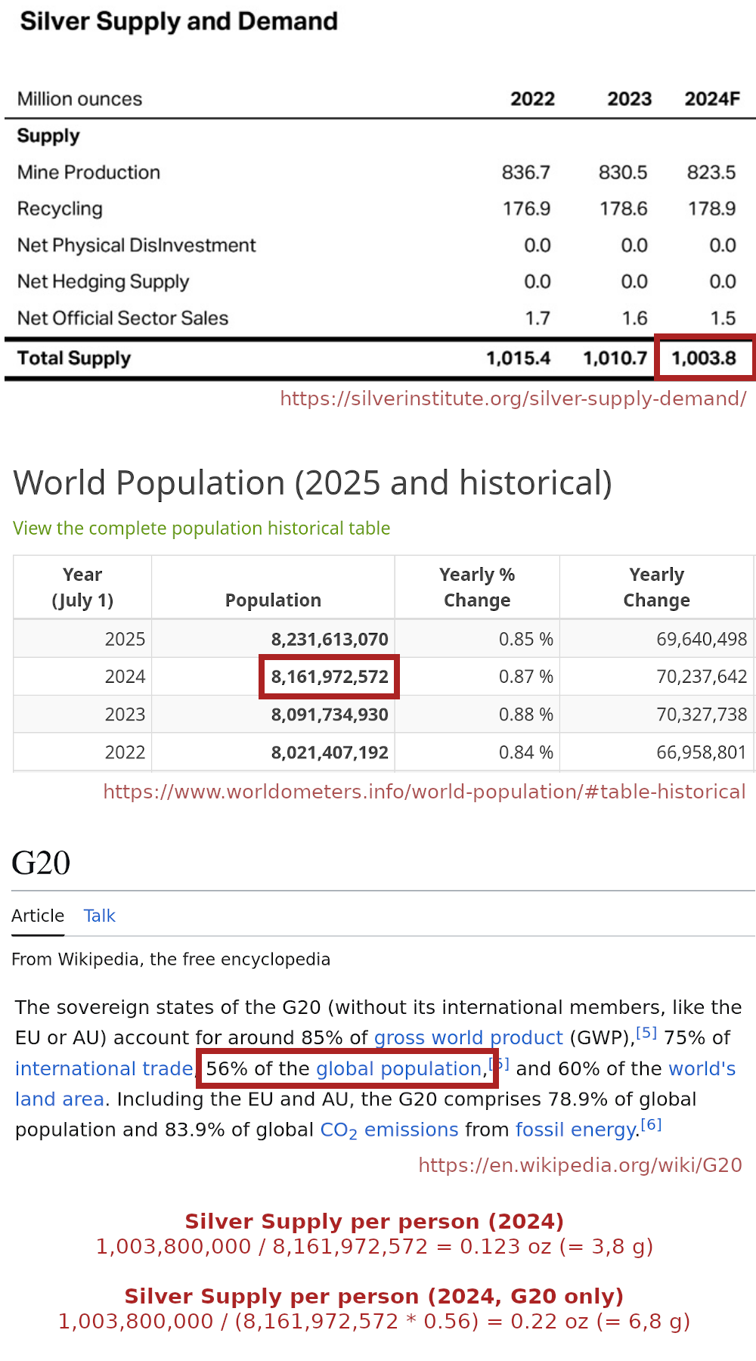The width and height of the screenshot is (756, 1361).
Task: Click the G20 only per-person calculation line
Action: click(374, 1321)
